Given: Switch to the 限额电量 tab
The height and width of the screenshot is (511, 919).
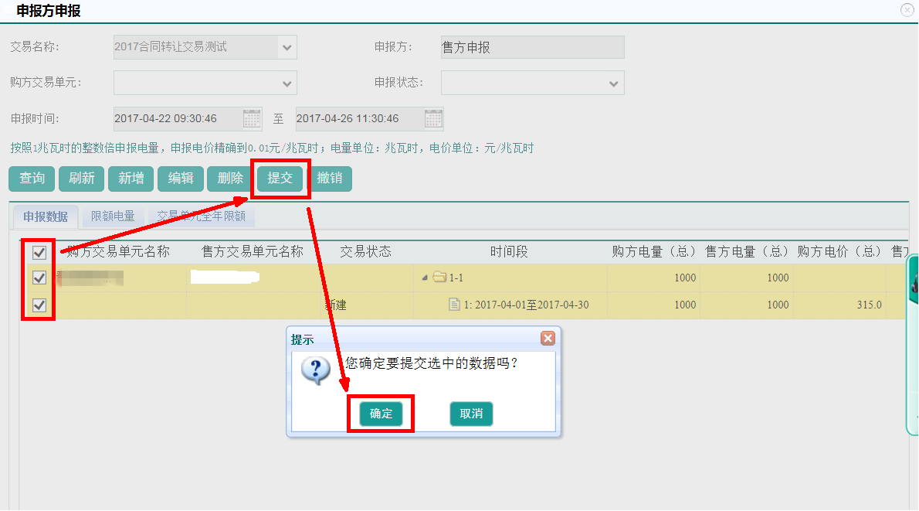Looking at the screenshot, I should 113,216.
